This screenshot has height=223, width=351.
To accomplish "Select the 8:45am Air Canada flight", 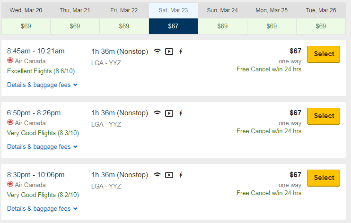I will pyautogui.click(x=324, y=54).
